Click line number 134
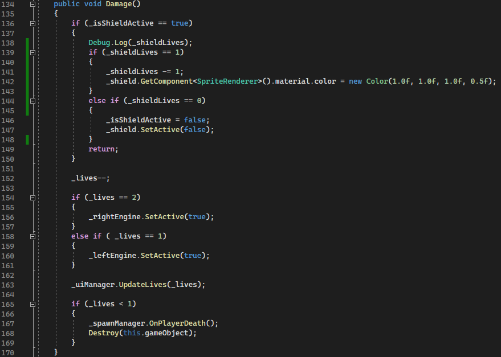This screenshot has width=501, height=357. point(8,4)
